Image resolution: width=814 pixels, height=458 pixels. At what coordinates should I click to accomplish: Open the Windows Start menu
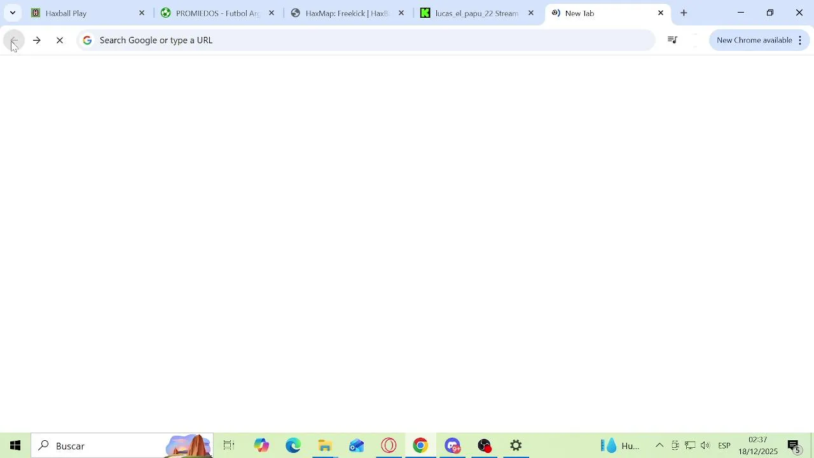coord(15,446)
